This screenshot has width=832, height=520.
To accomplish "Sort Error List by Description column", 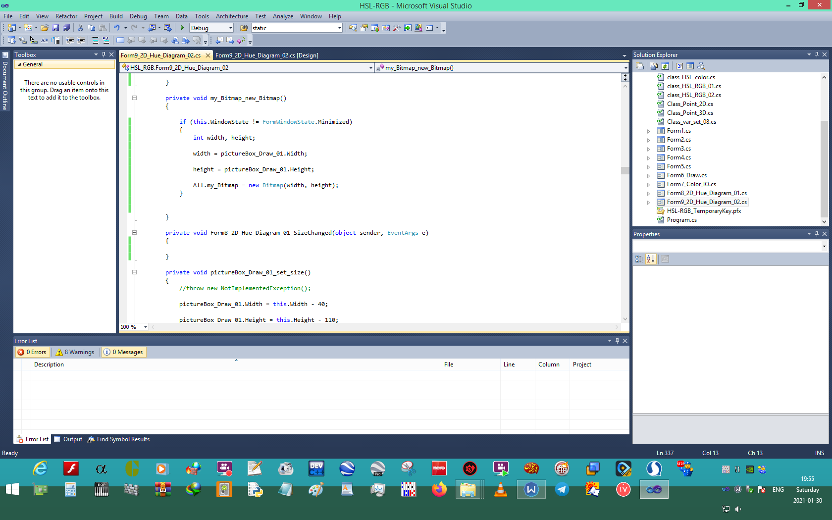I will pyautogui.click(x=236, y=364).
